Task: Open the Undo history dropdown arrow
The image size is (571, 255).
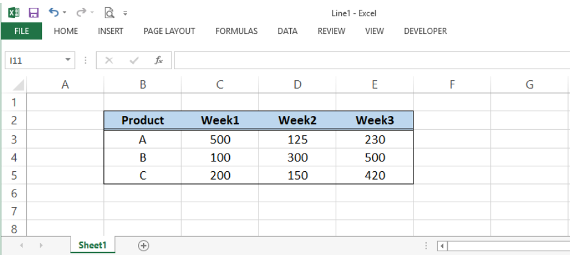Action: (64, 13)
